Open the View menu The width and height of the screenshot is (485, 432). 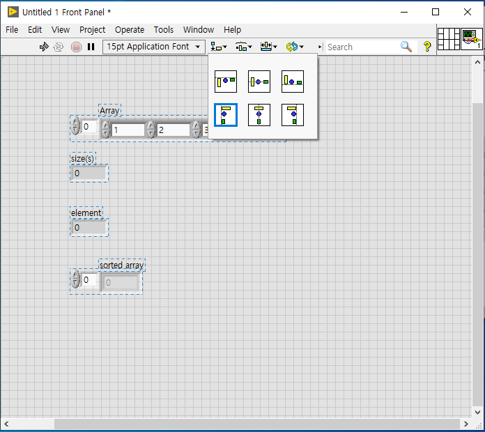(x=61, y=30)
